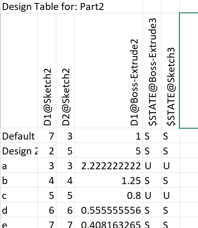The height and width of the screenshot is (228, 198).
Task: Click Sketch3 state U in row a
Action: [170, 165]
